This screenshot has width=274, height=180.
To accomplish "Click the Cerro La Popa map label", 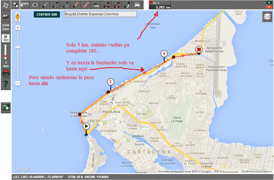I will pos(177,119).
